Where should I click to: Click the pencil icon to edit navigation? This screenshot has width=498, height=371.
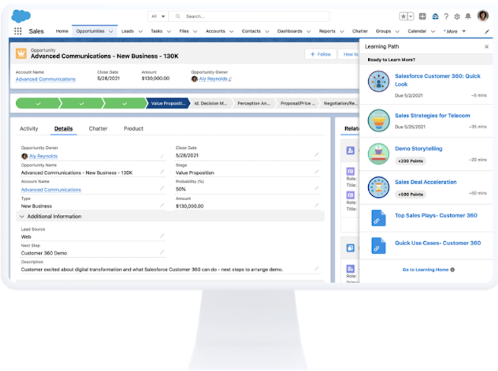coord(487,32)
